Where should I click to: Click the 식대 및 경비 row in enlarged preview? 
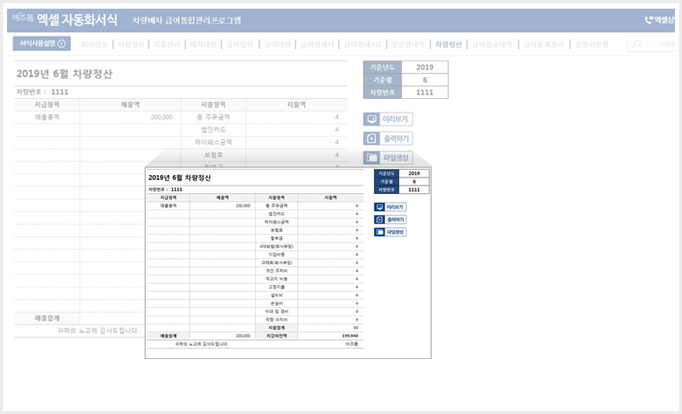tap(255, 311)
